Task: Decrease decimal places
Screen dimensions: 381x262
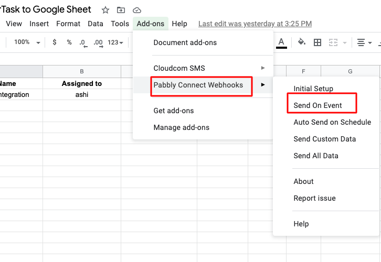Action: [x=83, y=43]
